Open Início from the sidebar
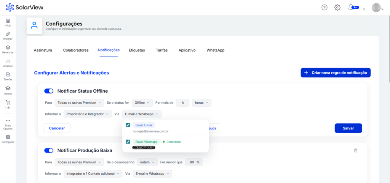The height and width of the screenshot is (183, 390). [8, 22]
